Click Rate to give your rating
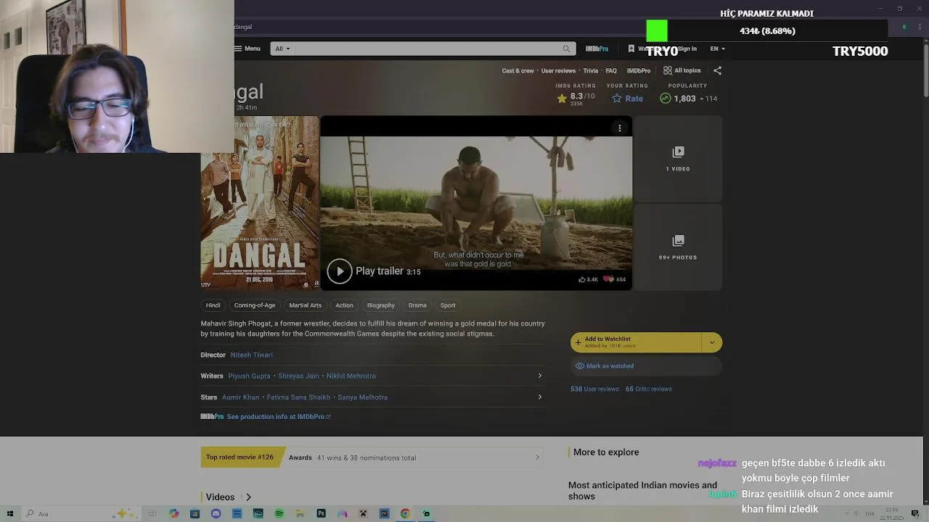Screen dimensions: 929x522 coord(627,98)
